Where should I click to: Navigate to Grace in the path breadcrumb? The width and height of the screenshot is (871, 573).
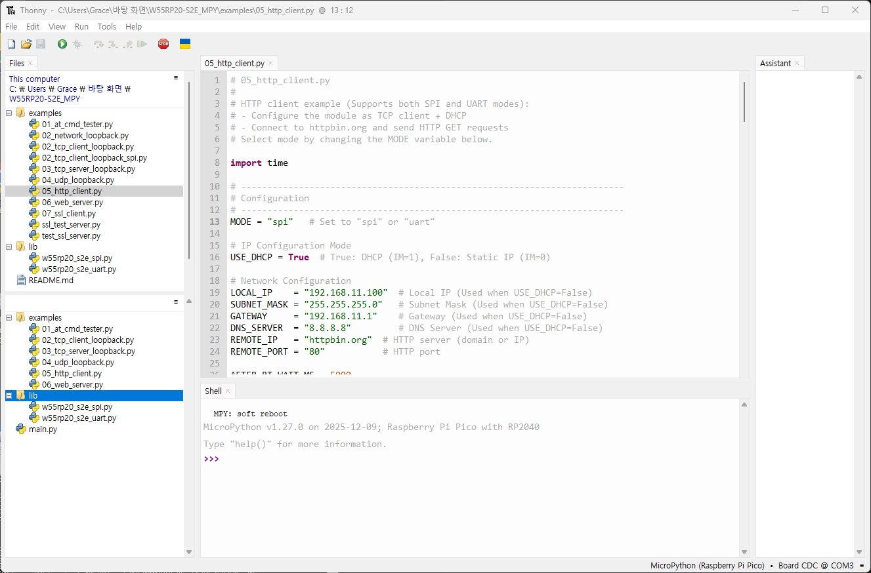click(67, 89)
